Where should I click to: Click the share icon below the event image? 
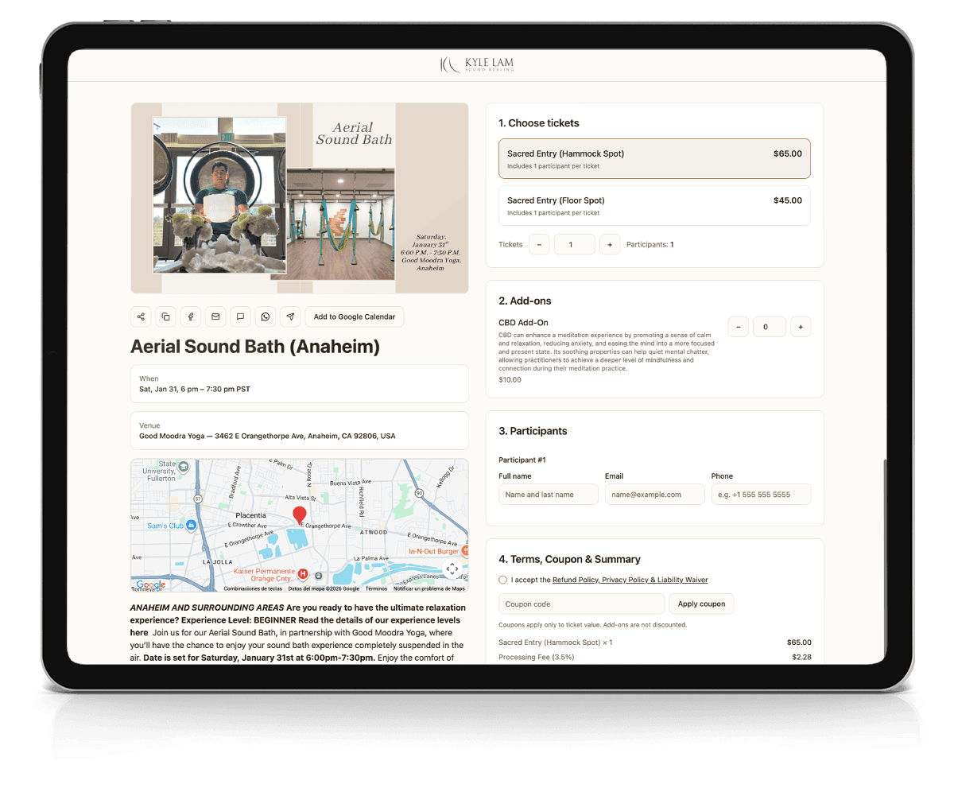[x=140, y=316]
